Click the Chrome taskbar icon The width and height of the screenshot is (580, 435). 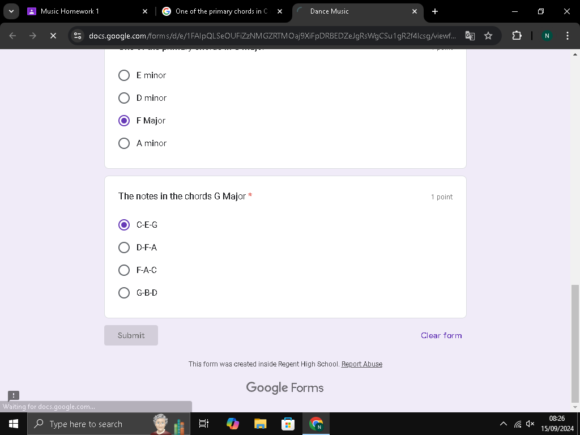[316, 424]
